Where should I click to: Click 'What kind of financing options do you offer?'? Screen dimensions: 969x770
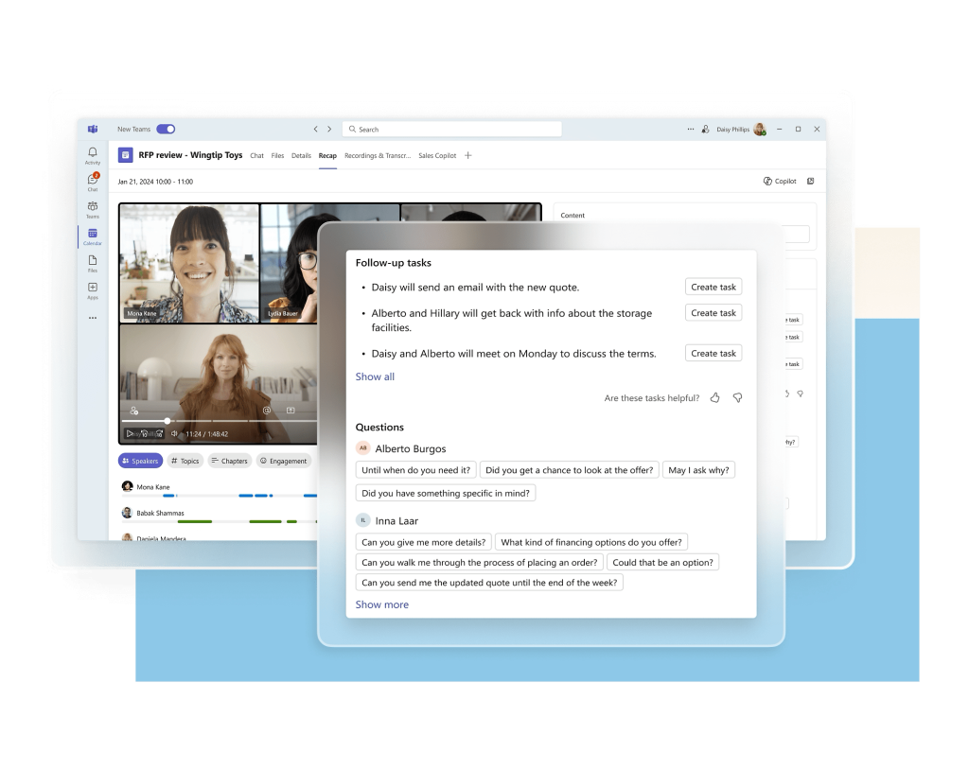[591, 543]
